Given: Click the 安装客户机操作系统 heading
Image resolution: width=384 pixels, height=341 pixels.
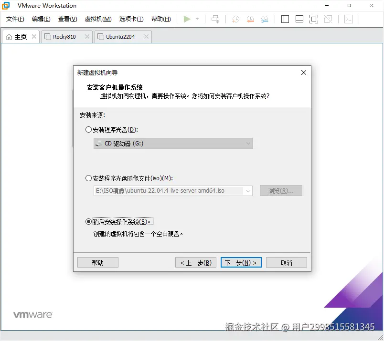Looking at the screenshot, I should pyautogui.click(x=114, y=87).
